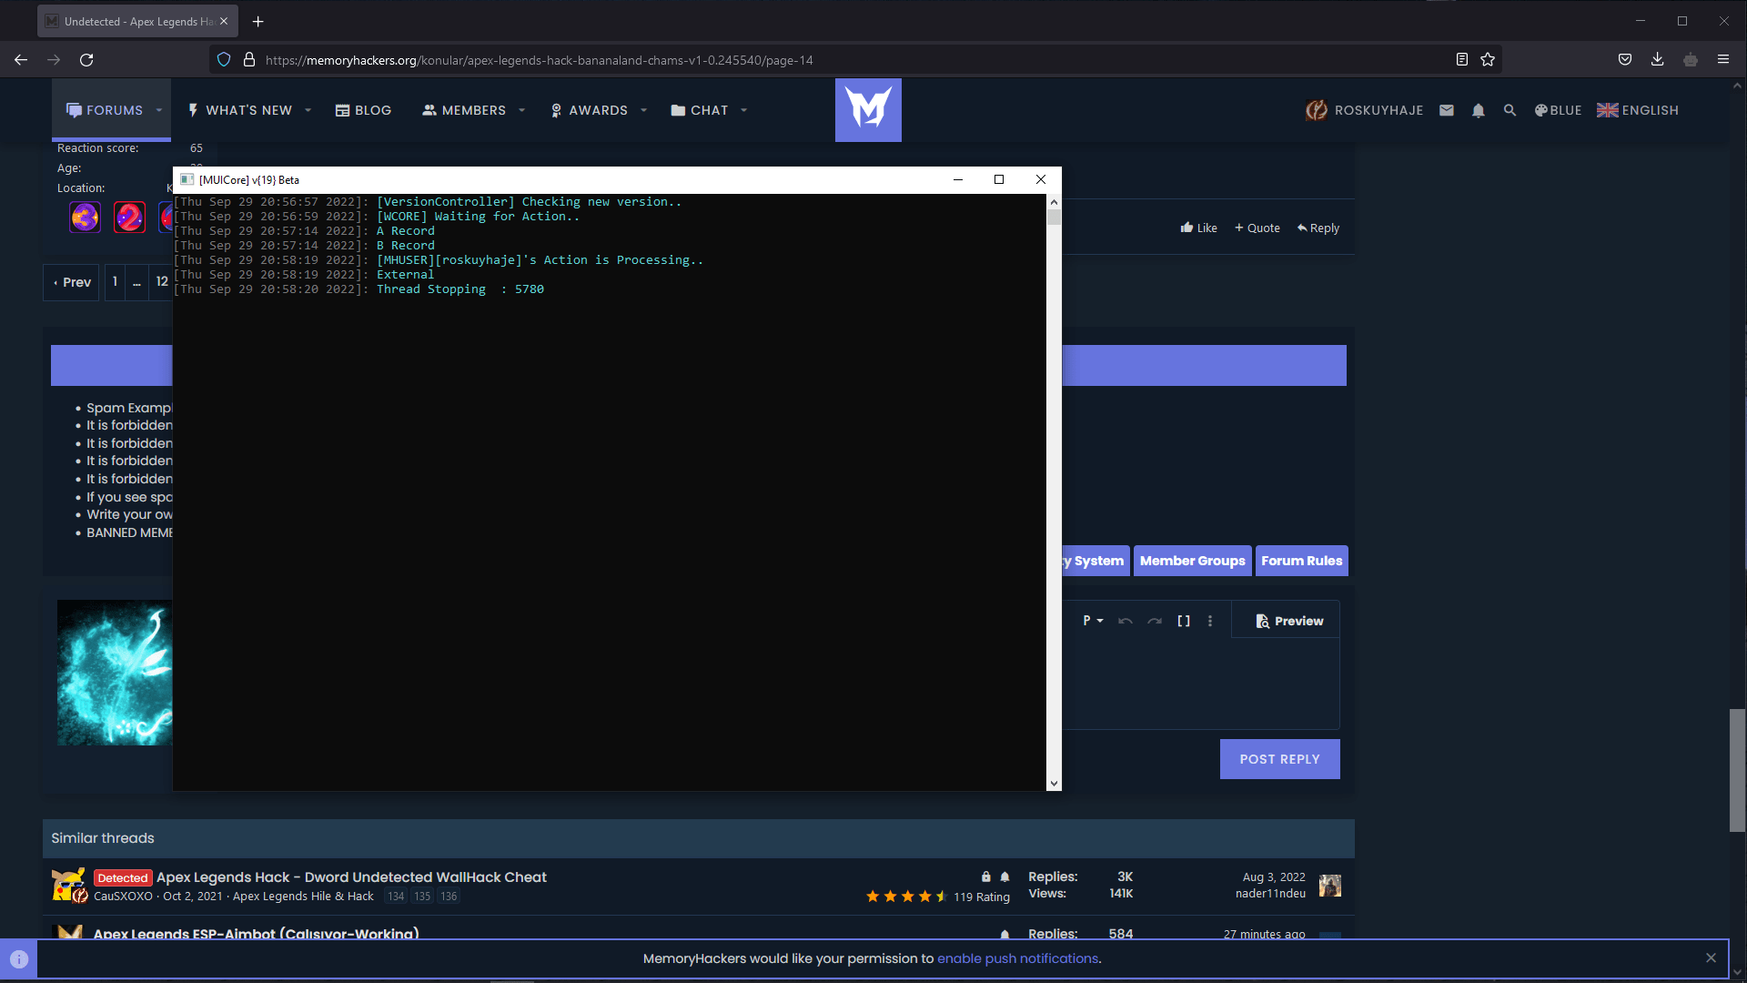Image resolution: width=1747 pixels, height=983 pixels.
Task: Click the Firefox reader view icon
Action: pos(1462,59)
